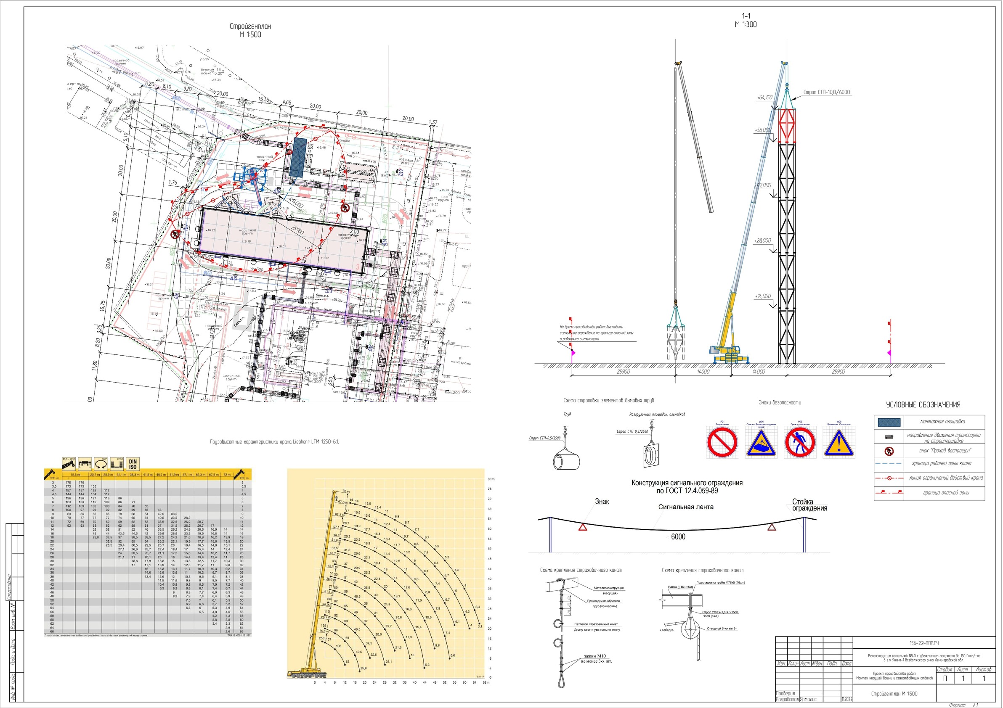This screenshot has height=708, width=1003.
Task: Click the P21 prohibition safety sign
Action: tap(722, 442)
